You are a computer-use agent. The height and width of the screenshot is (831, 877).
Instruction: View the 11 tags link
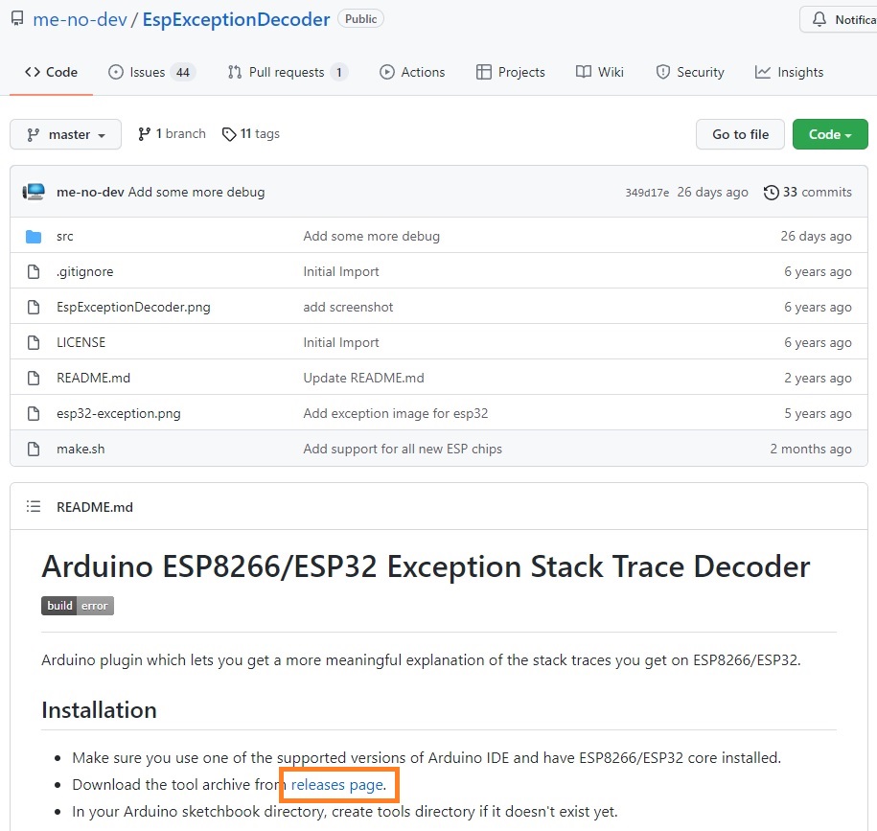pos(250,134)
